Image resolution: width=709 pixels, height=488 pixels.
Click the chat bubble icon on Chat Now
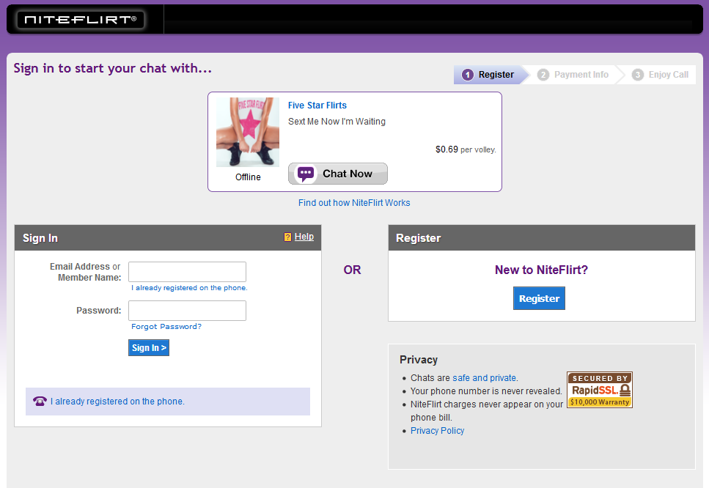tap(306, 174)
